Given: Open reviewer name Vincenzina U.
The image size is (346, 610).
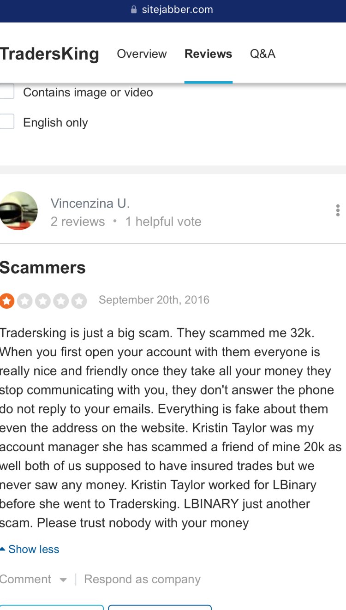Looking at the screenshot, I should tap(90, 203).
